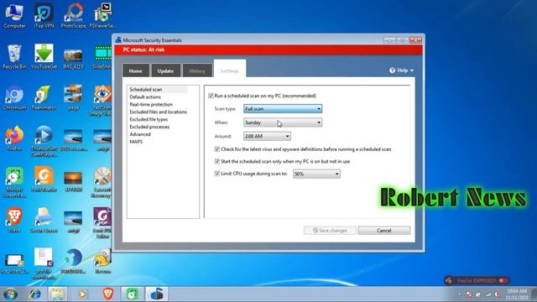537x302 pixels.
Task: Select Excluded file types in settings list
Action: pyautogui.click(x=149, y=119)
